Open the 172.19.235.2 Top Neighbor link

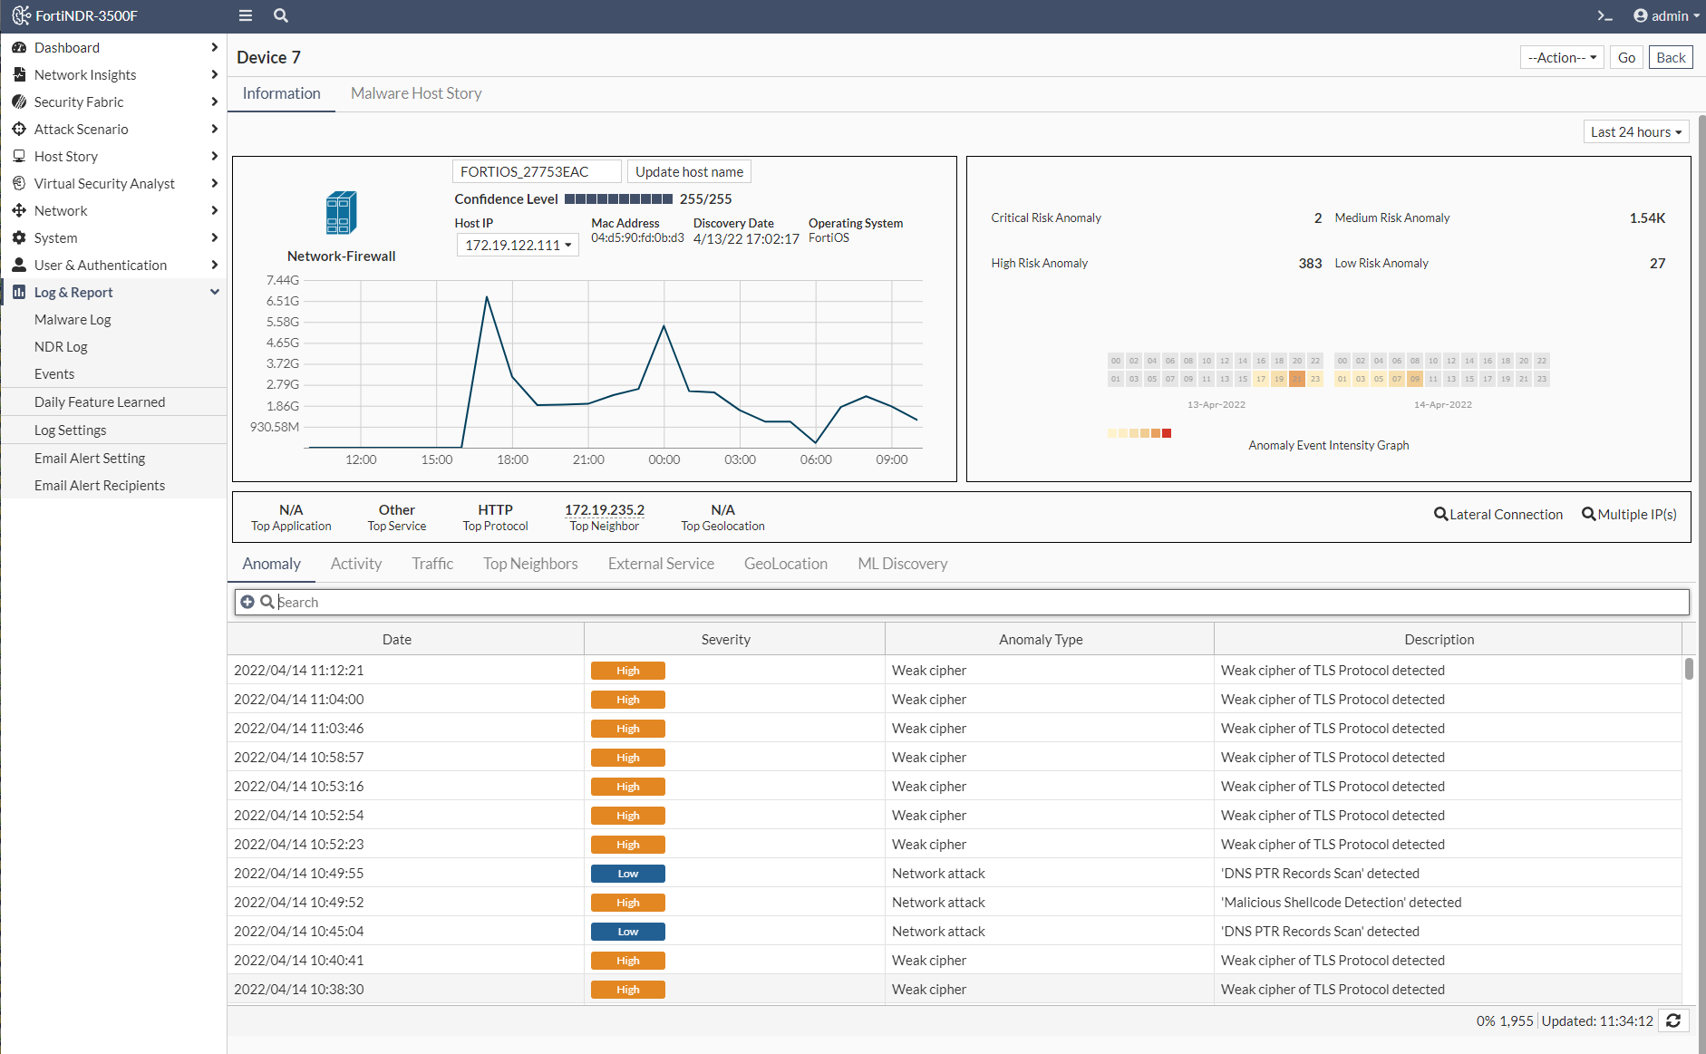[603, 509]
